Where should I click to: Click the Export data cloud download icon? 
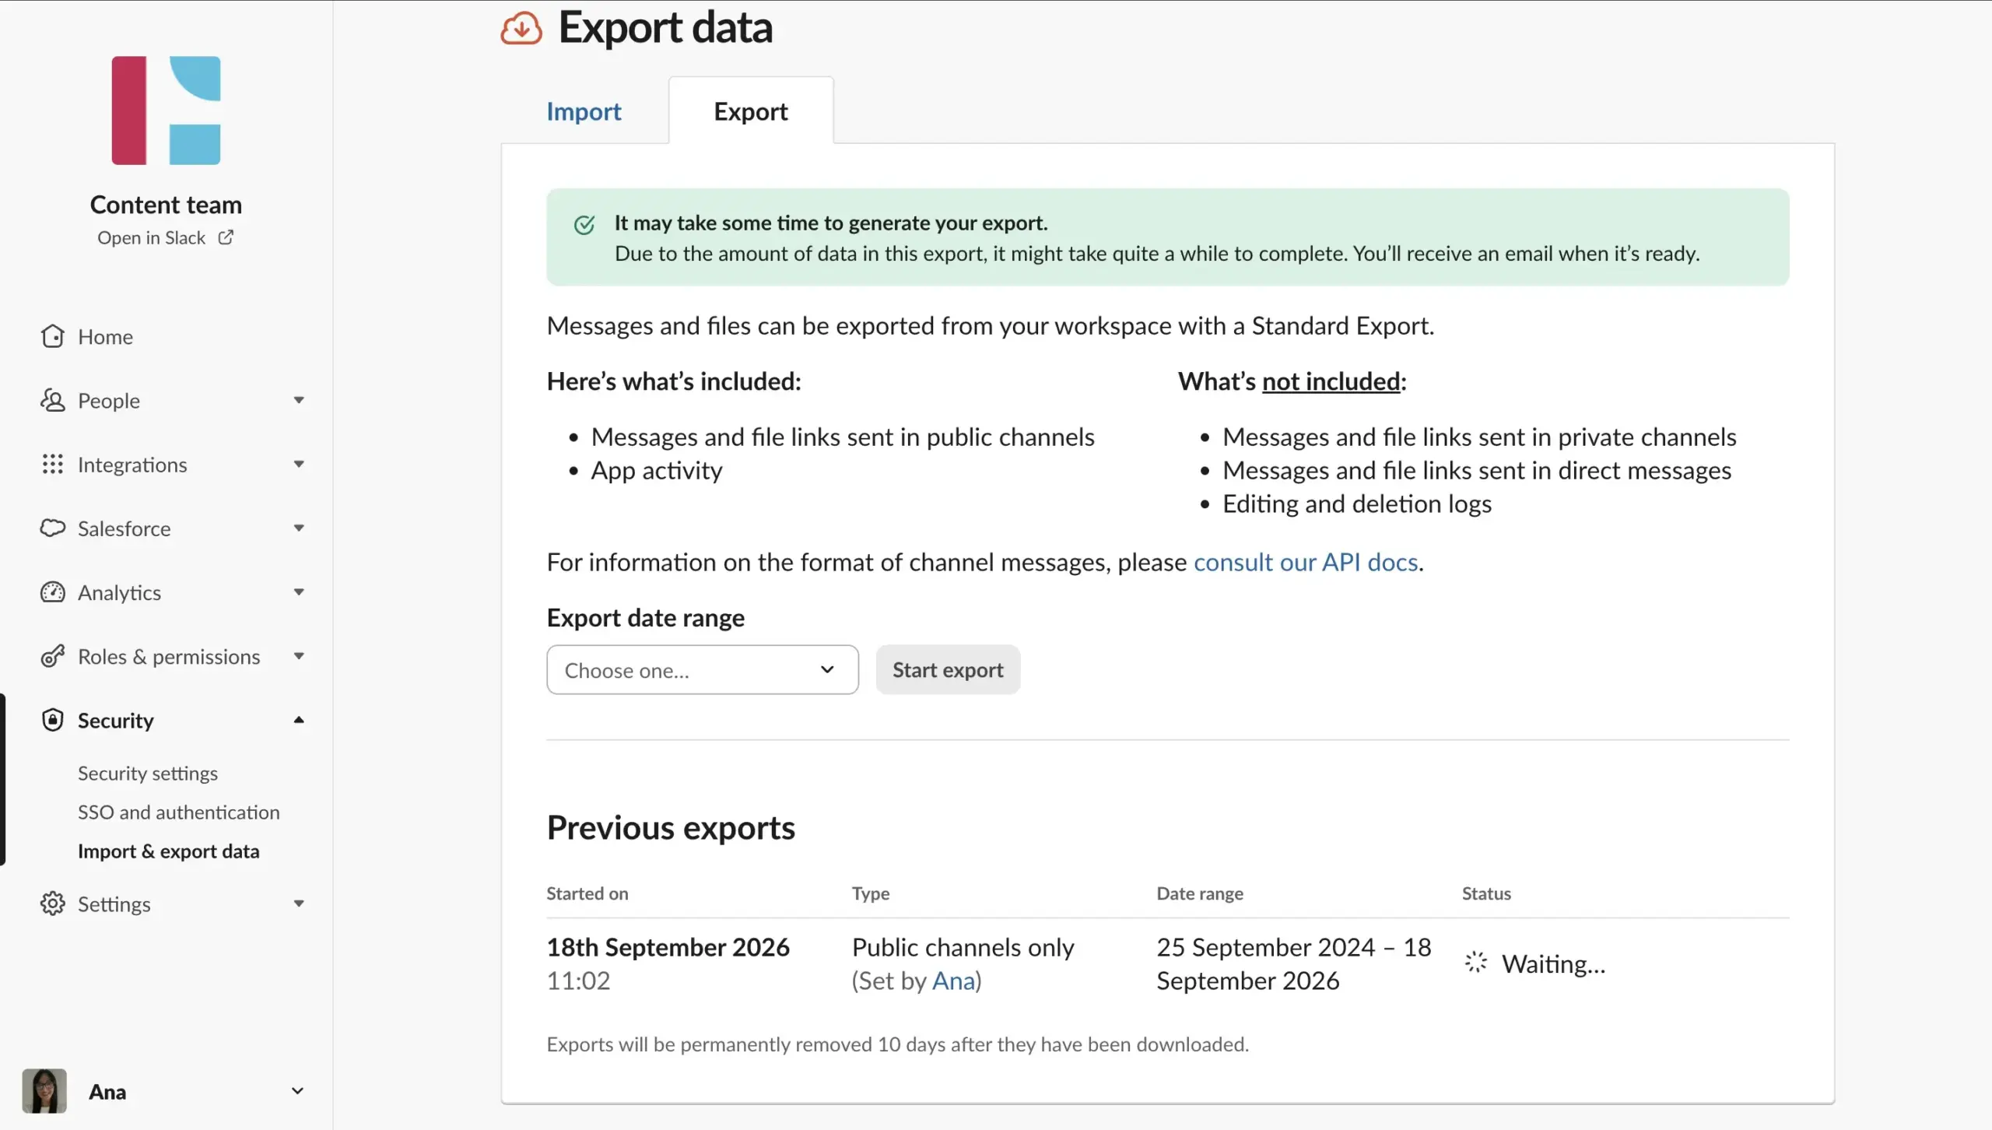pyautogui.click(x=521, y=28)
